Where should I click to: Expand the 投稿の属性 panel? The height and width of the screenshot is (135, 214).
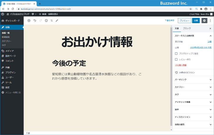(193, 124)
